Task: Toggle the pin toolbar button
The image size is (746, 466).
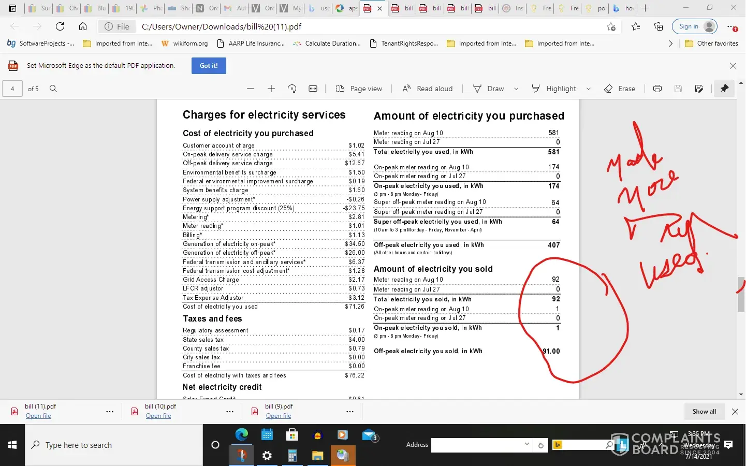Action: coord(724,89)
